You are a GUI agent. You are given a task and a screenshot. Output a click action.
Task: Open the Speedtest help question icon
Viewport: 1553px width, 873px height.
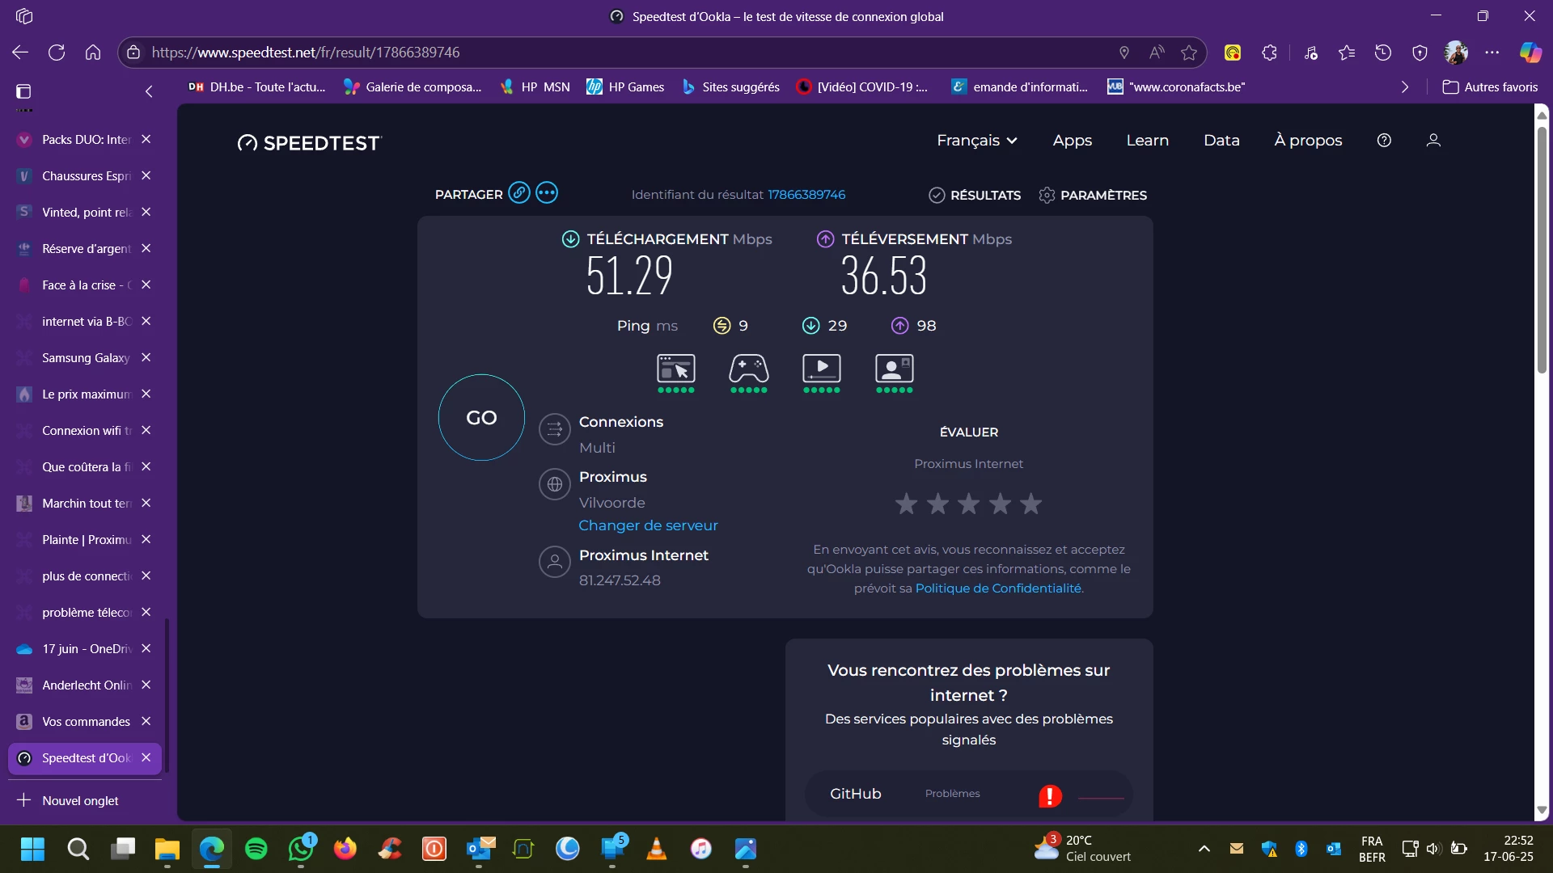tap(1384, 141)
